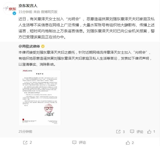The height and width of the screenshot is (146, 160).
Task: Open repost count 2 in bottom bar
Action: pyautogui.click(x=30, y=142)
